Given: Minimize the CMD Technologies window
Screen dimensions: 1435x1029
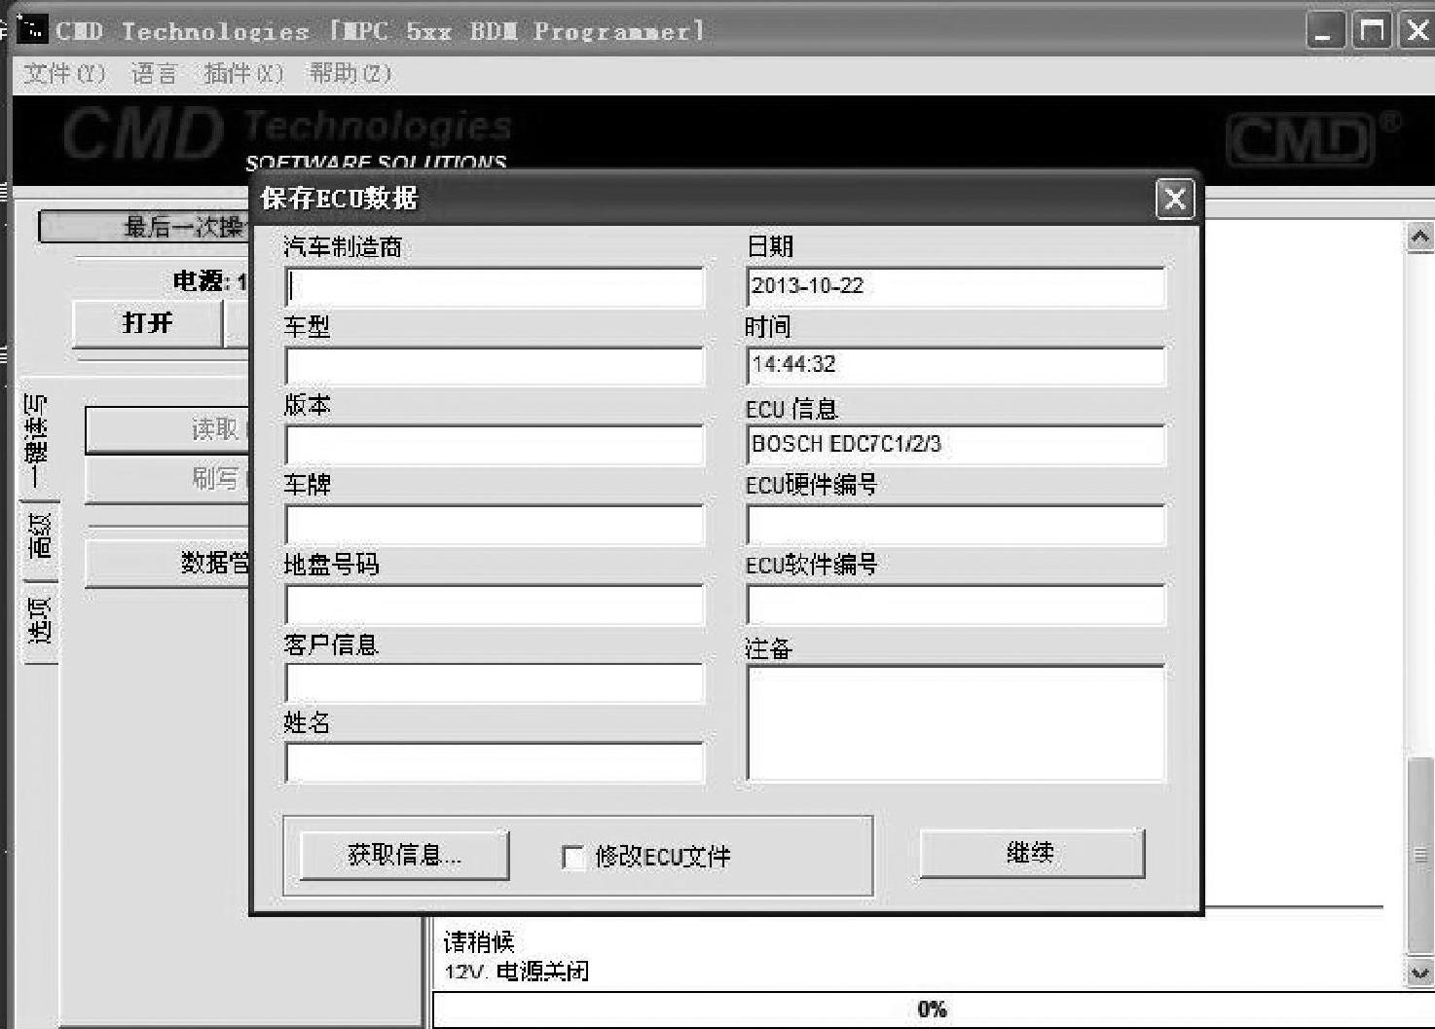Looking at the screenshot, I should (x=1325, y=32).
